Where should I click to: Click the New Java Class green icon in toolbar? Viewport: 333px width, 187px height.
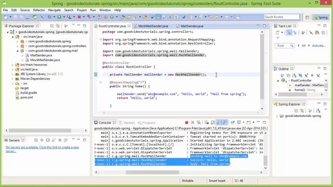tap(112, 17)
